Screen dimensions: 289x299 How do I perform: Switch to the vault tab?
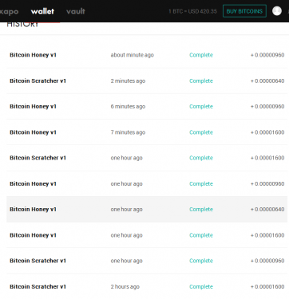click(x=76, y=11)
